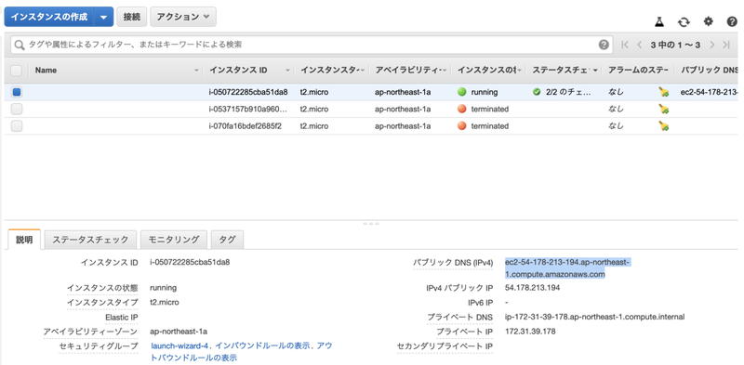The width and height of the screenshot is (744, 365).
Task: Open インスタンスの状態 column dropdown arrow
Action: click(x=520, y=71)
